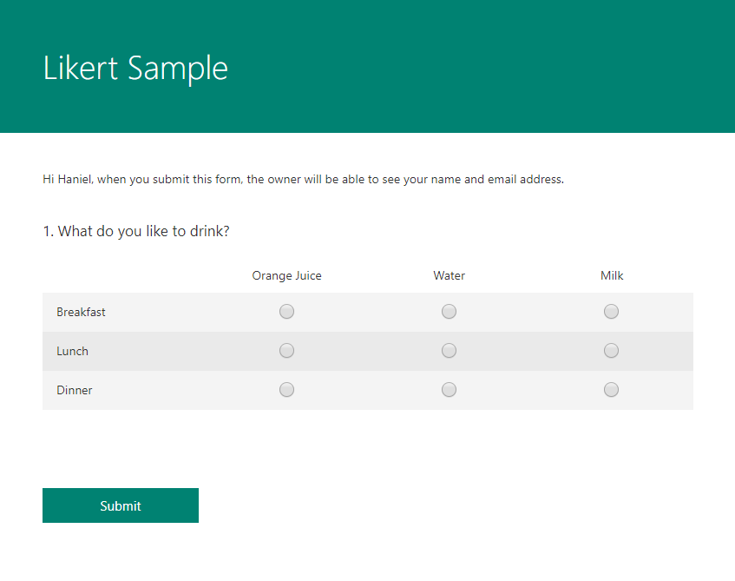Select Milk for Breakfast

click(x=611, y=311)
